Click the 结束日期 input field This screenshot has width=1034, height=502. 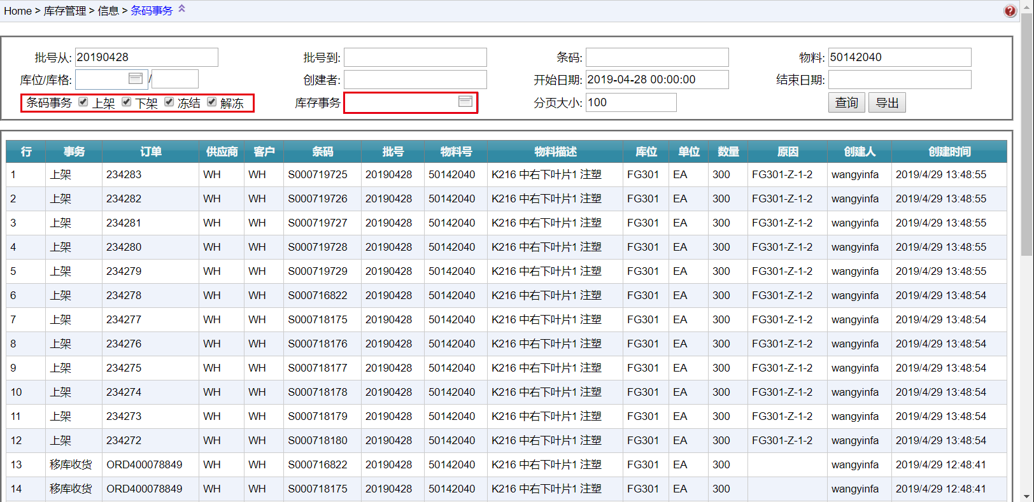[x=899, y=80]
